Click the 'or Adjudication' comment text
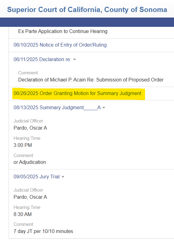Screen dimensions: 174x241 pyautogui.click(x=30, y=162)
